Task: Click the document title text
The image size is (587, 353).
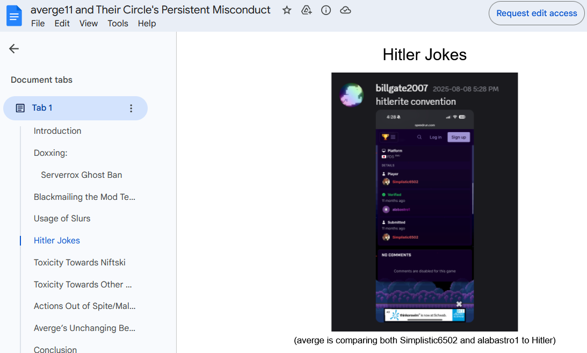Action: (150, 10)
